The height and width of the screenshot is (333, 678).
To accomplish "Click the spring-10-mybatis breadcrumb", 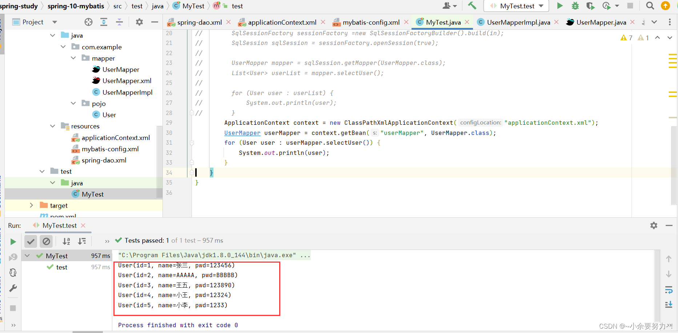I will tap(76, 6).
